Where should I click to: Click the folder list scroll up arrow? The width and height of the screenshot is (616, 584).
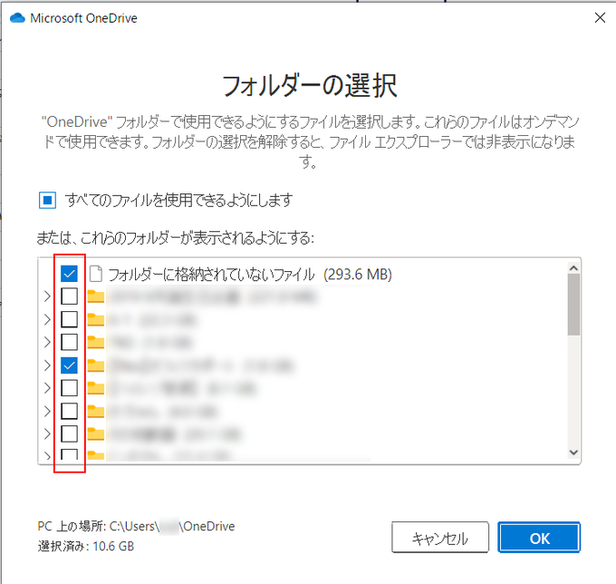[573, 268]
